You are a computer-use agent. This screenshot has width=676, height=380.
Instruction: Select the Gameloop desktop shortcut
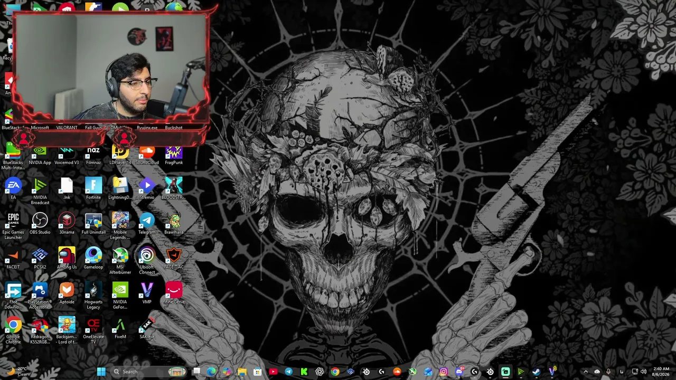point(93,259)
